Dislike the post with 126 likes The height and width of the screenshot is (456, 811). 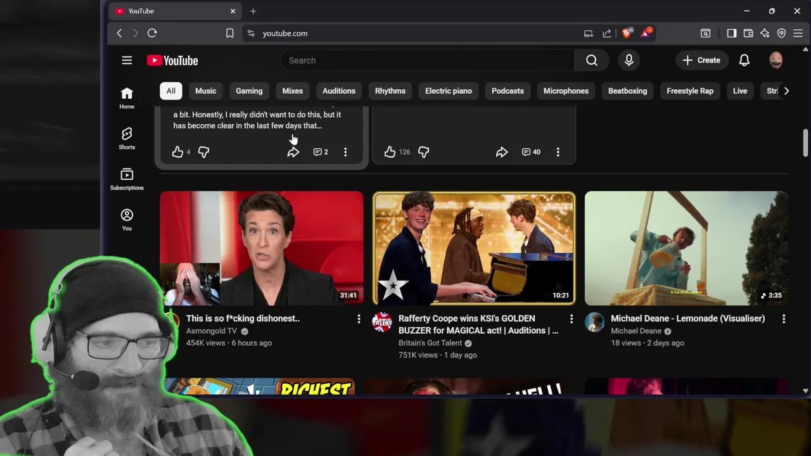[423, 152]
